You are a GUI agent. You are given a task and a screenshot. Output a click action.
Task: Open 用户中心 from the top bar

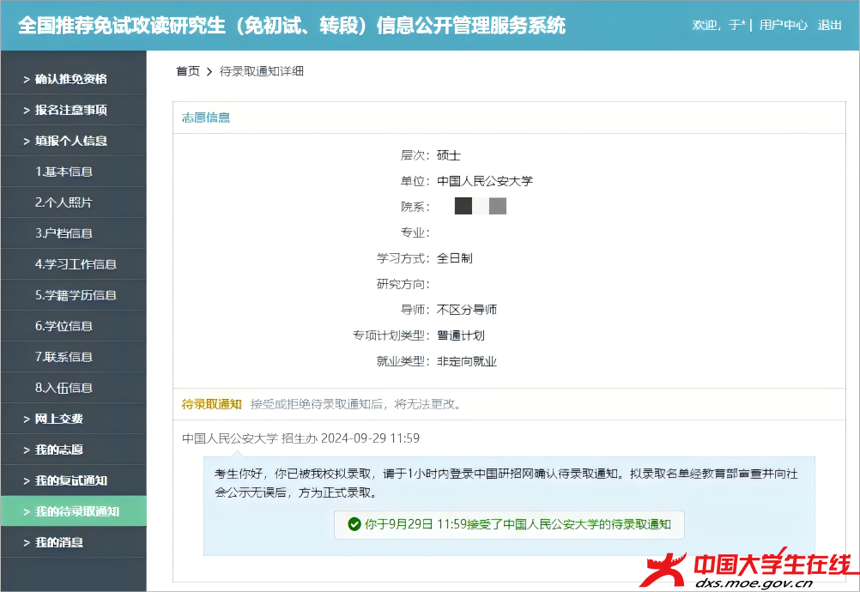pos(783,25)
